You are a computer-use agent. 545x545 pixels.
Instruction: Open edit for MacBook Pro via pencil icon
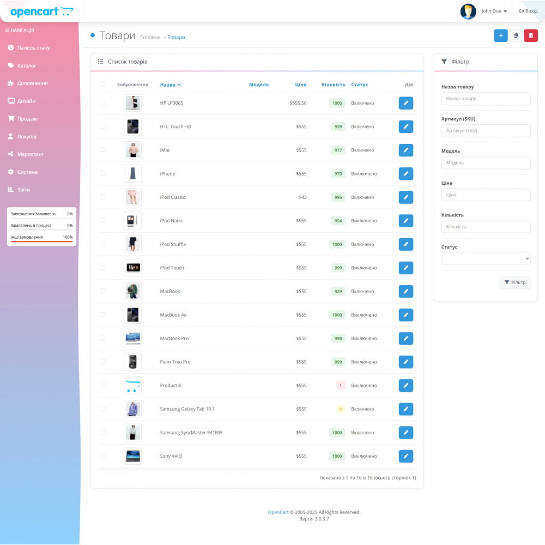tap(405, 338)
